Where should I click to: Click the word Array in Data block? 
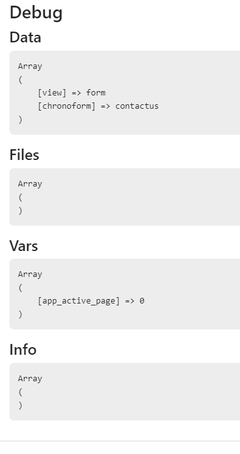coord(30,66)
